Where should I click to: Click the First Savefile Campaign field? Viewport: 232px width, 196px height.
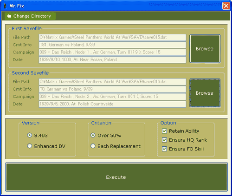pos(112,52)
